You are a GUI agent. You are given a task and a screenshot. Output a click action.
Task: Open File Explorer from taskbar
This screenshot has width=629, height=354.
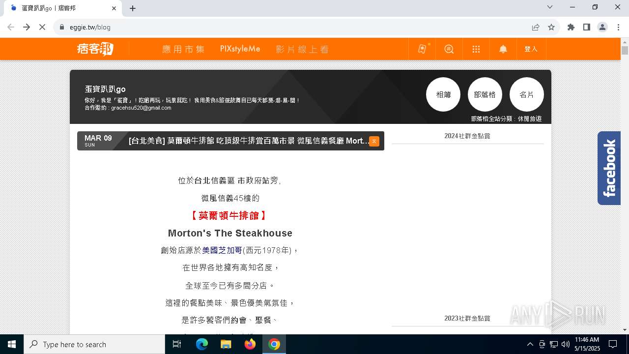[226, 344]
